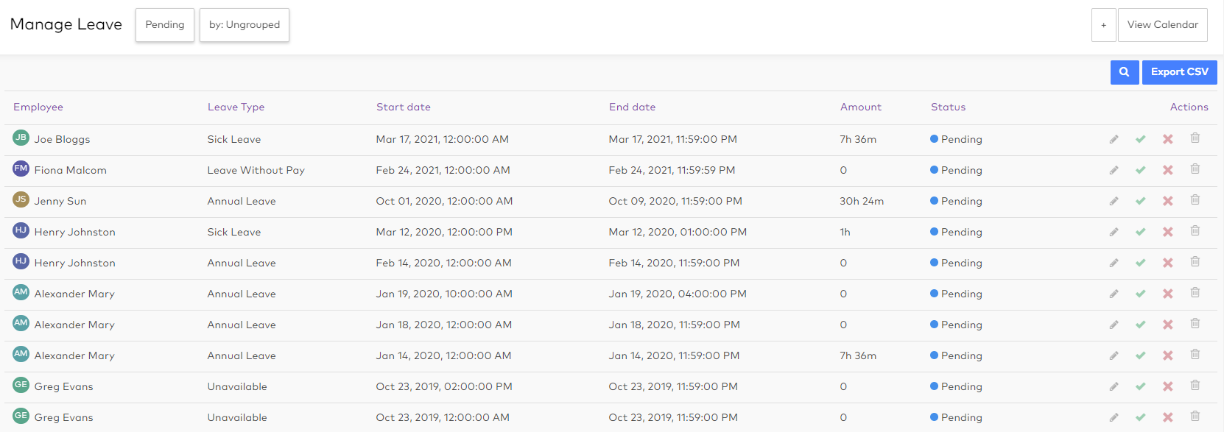1224x432 pixels.
Task: Reject Jenny Sun's annual leave with red X
Action: coord(1167,201)
